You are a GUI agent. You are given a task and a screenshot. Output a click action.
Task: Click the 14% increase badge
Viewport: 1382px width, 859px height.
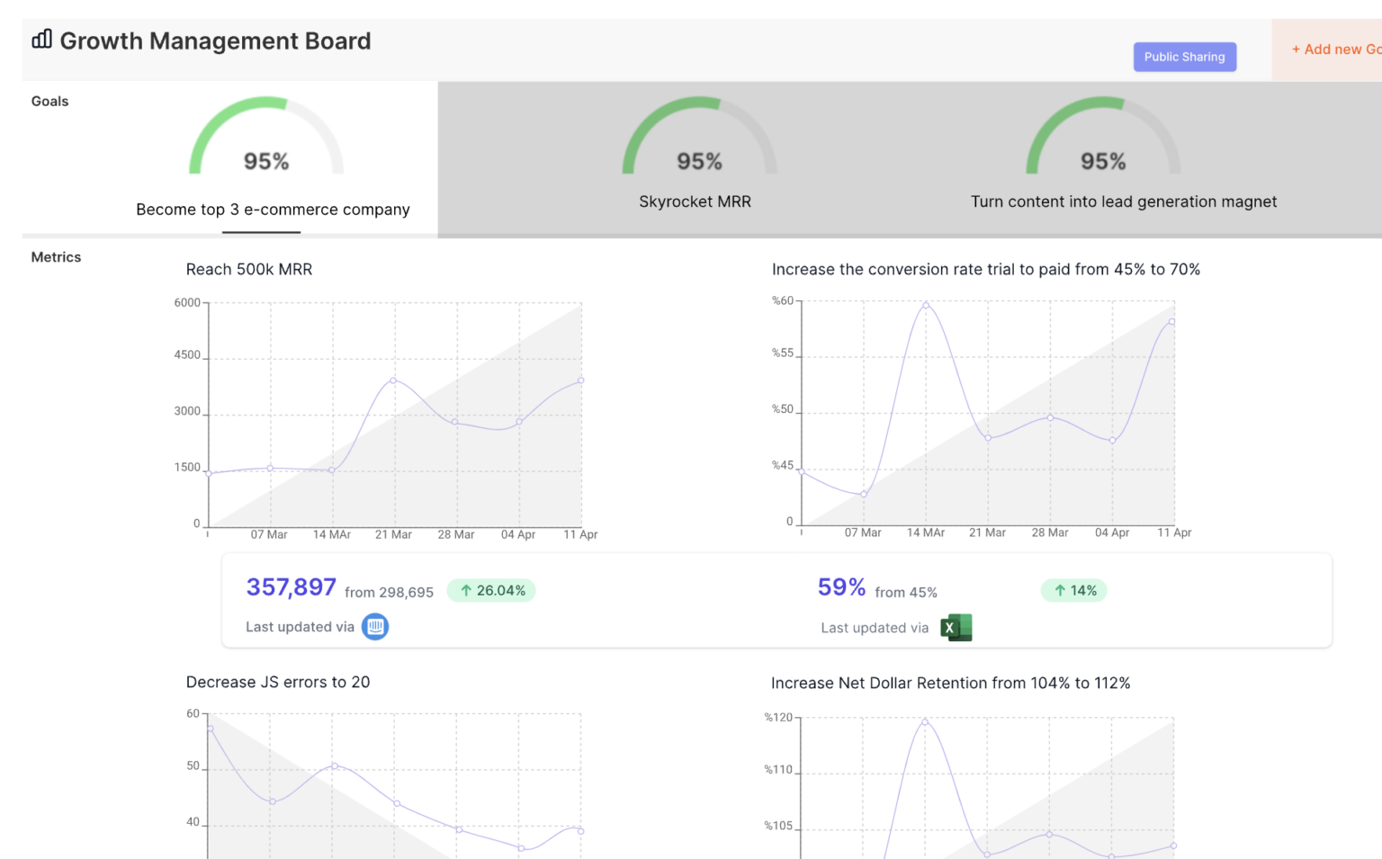pyautogui.click(x=1074, y=590)
